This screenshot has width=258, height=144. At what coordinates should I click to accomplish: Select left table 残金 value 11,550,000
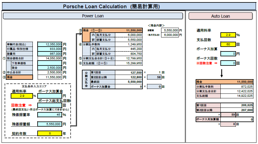pyautogui.click(x=50, y=77)
